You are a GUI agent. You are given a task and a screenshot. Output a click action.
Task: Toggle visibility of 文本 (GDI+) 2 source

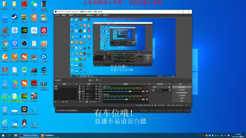tap(96, 96)
